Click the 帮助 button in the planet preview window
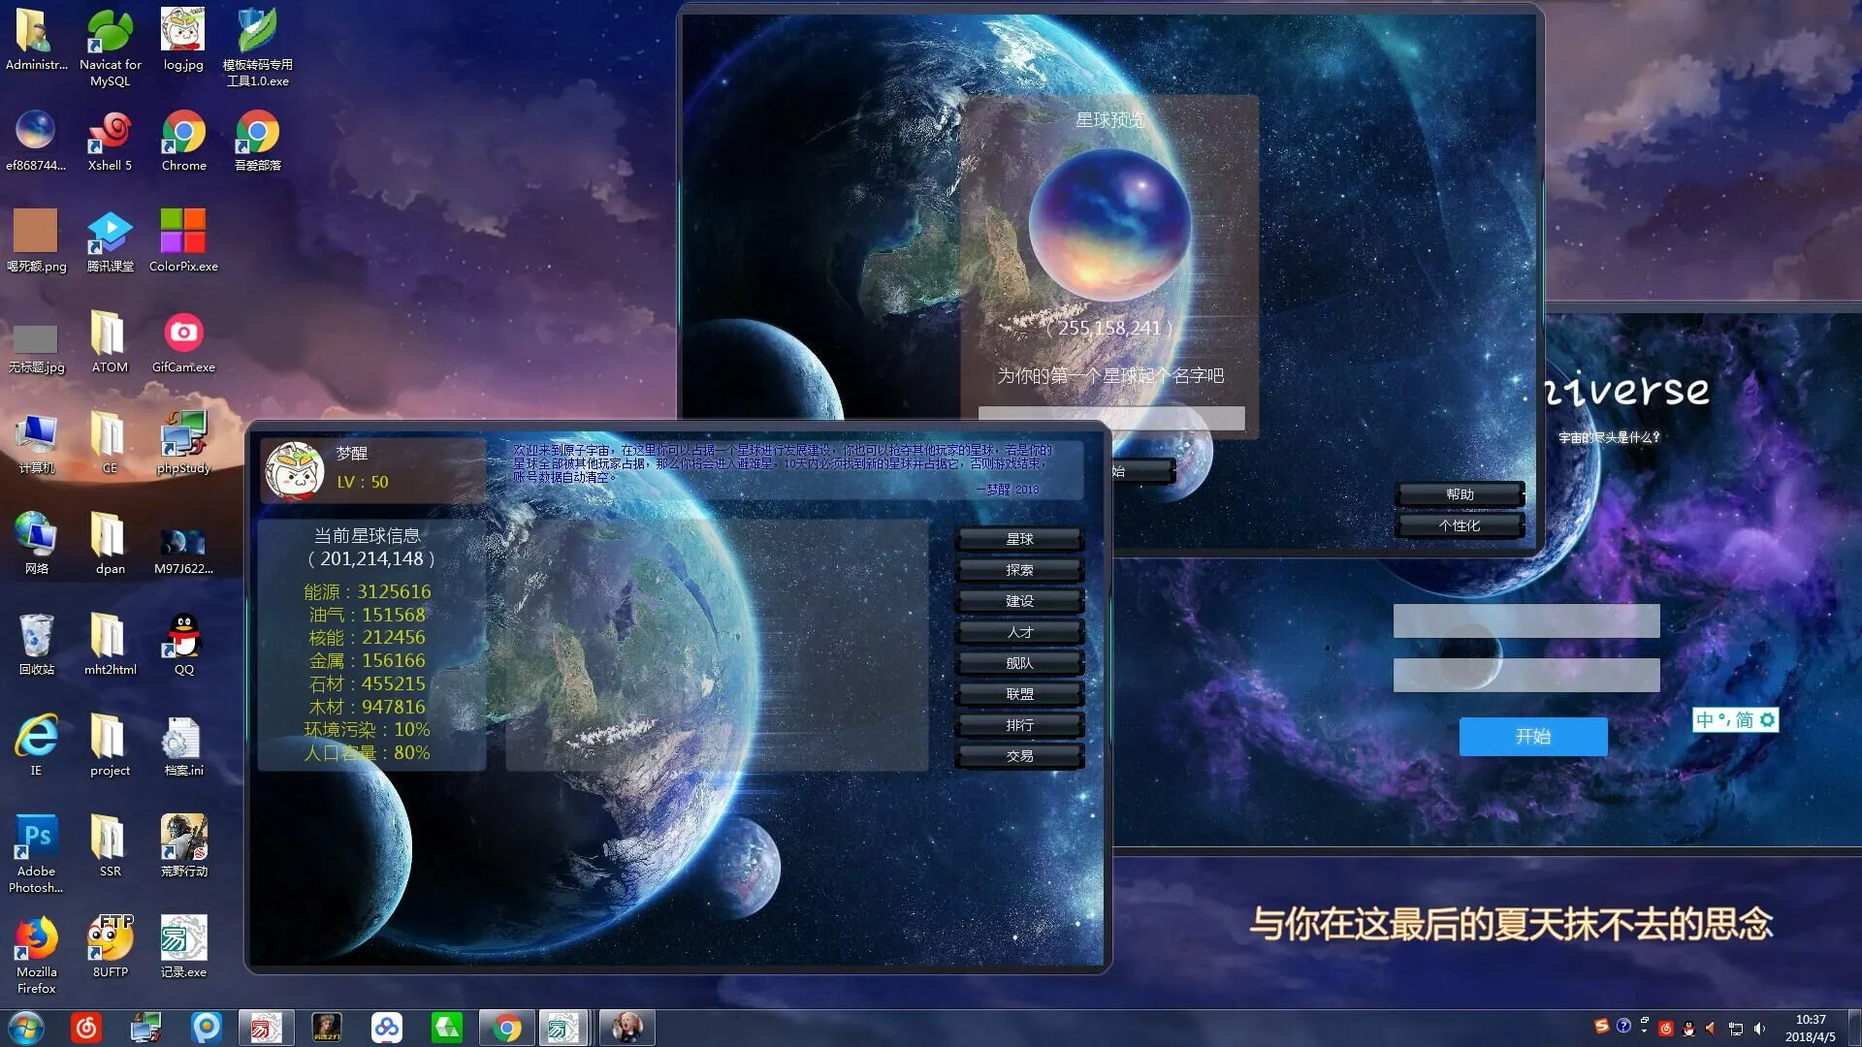1862x1047 pixels. [1460, 494]
